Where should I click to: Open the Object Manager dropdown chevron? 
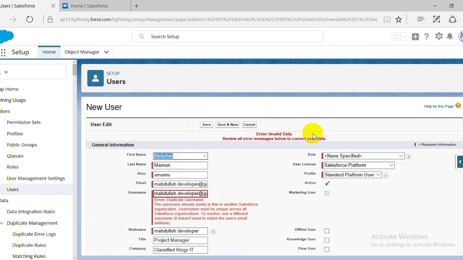pyautogui.click(x=106, y=52)
